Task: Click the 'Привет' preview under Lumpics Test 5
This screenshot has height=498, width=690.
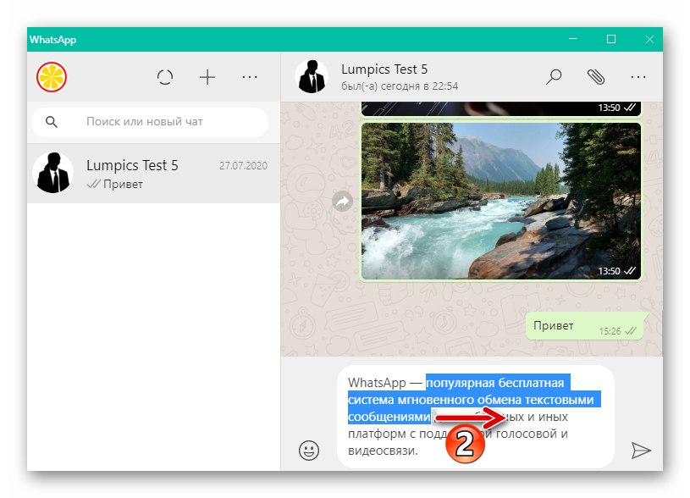Action: pyautogui.click(x=123, y=184)
